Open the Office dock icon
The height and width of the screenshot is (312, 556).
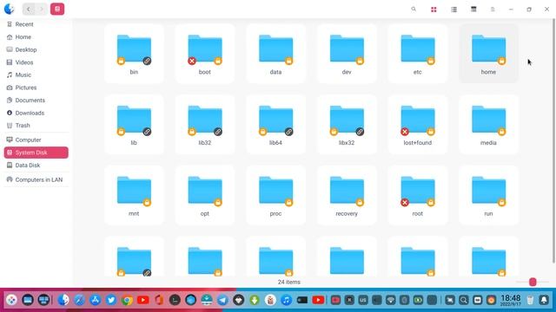(x=159, y=300)
